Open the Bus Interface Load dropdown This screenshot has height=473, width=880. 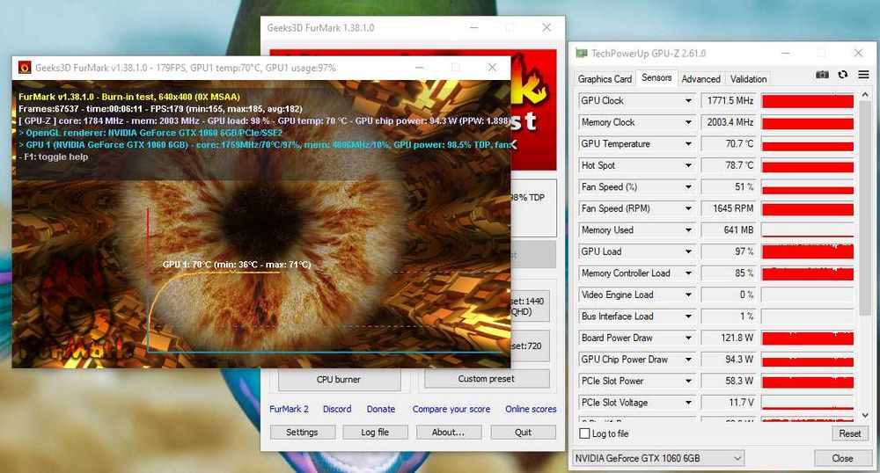pos(688,317)
